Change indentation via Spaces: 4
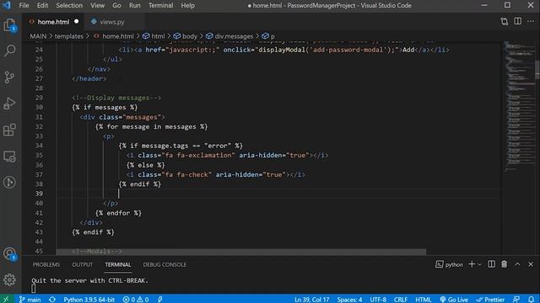The width and height of the screenshot is (540, 303). [349, 300]
